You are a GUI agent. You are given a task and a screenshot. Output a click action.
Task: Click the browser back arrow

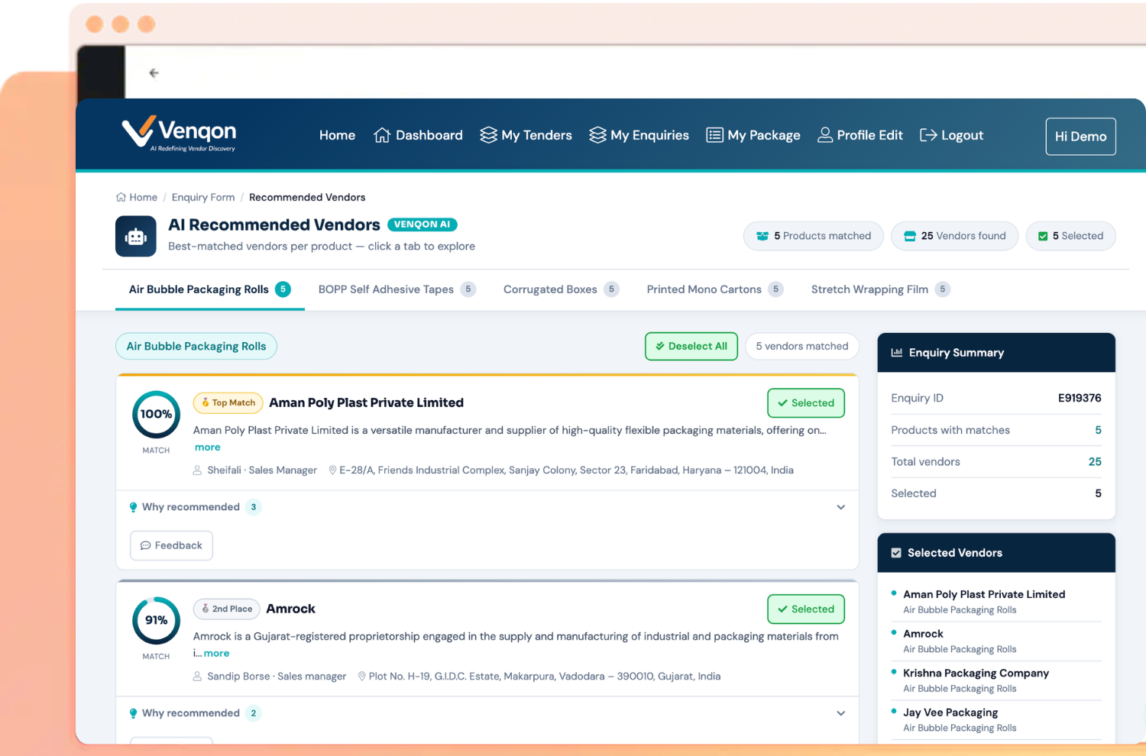tap(154, 73)
